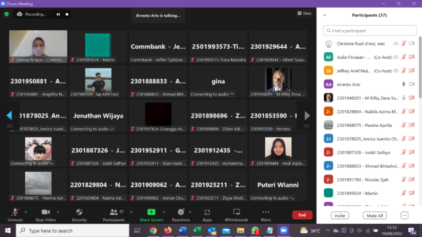Image resolution: width=422 pixels, height=237 pixels.
Task: Show hidden system tray icons
Action: pos(327,230)
